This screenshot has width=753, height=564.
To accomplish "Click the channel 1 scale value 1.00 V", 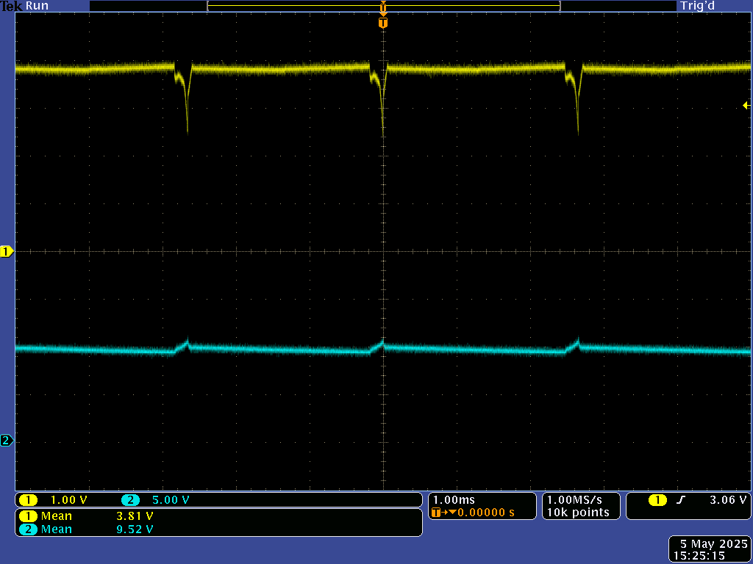I will [68, 500].
